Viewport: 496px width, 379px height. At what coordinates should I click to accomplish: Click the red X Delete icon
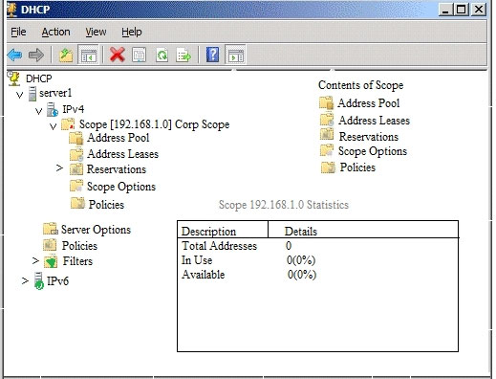click(117, 55)
